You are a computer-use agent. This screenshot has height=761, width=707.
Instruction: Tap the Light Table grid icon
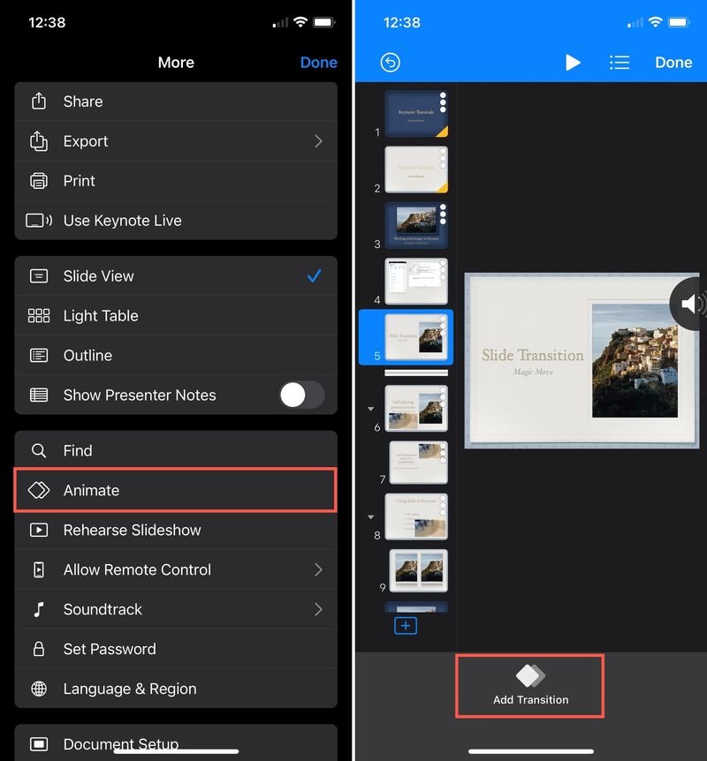coord(39,315)
